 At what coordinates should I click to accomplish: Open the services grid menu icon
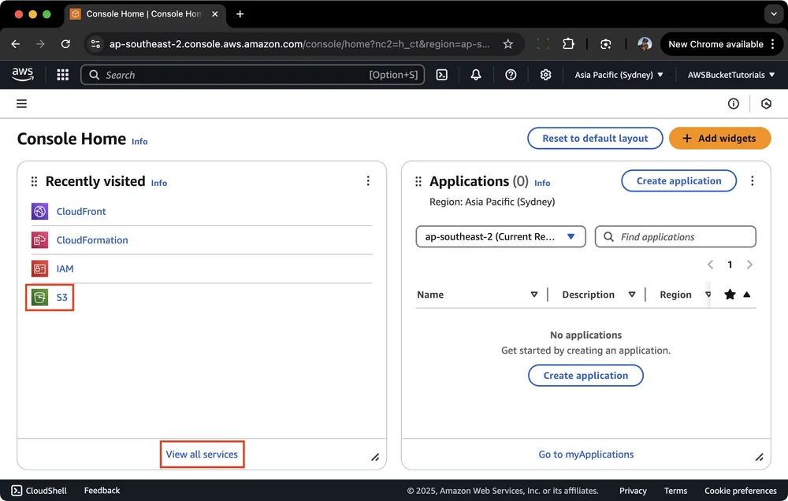click(63, 75)
